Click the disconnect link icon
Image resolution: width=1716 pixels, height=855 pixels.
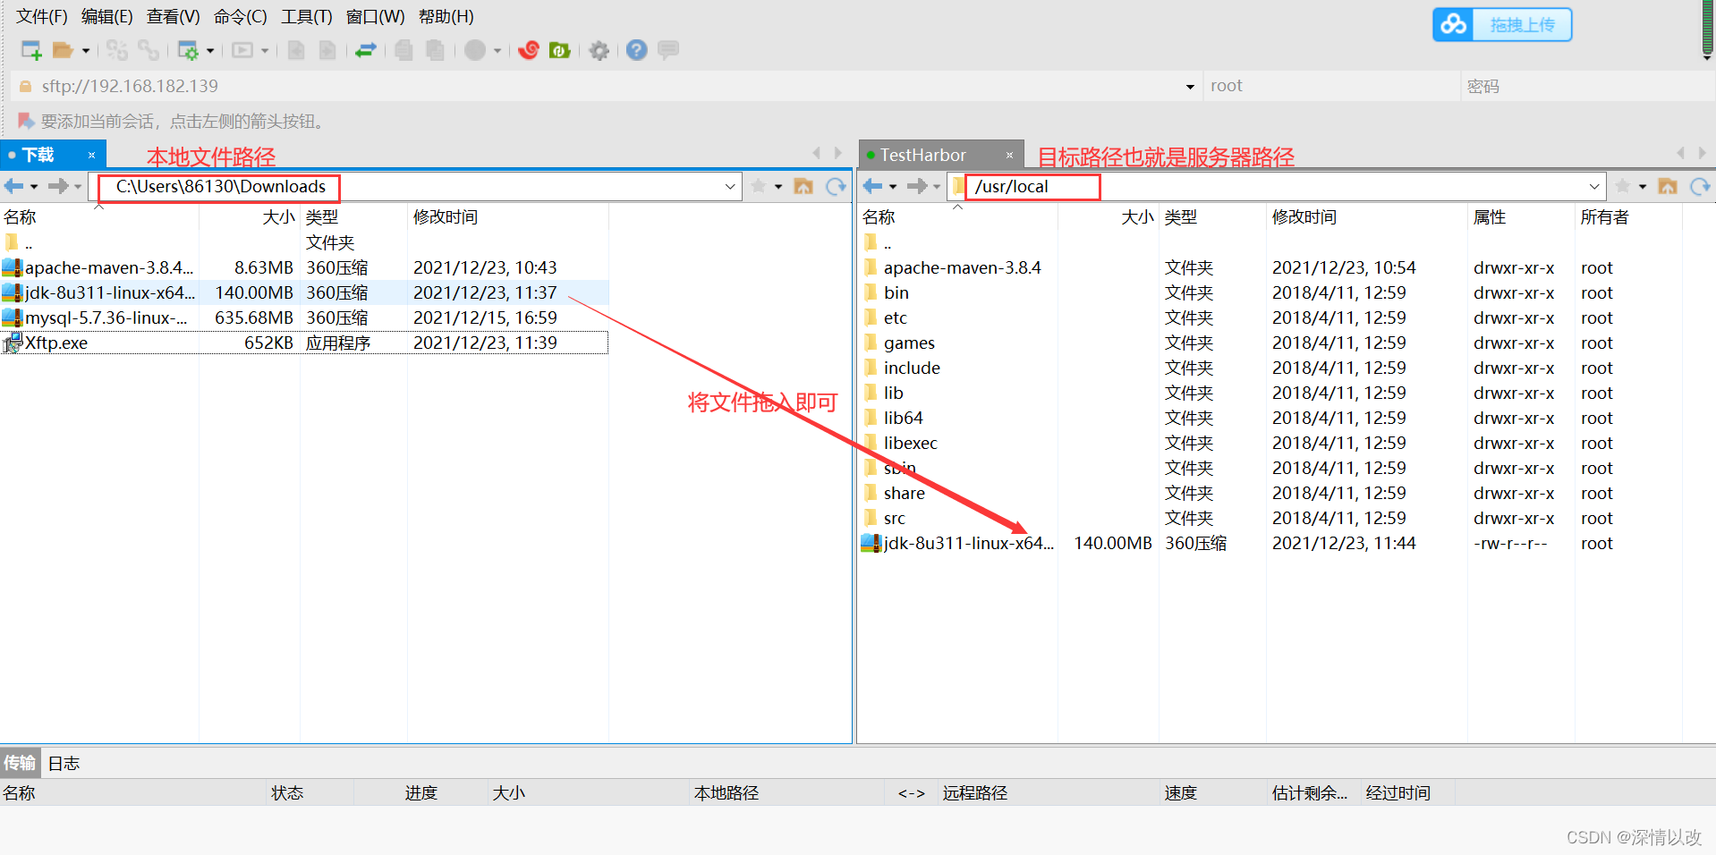point(149,50)
